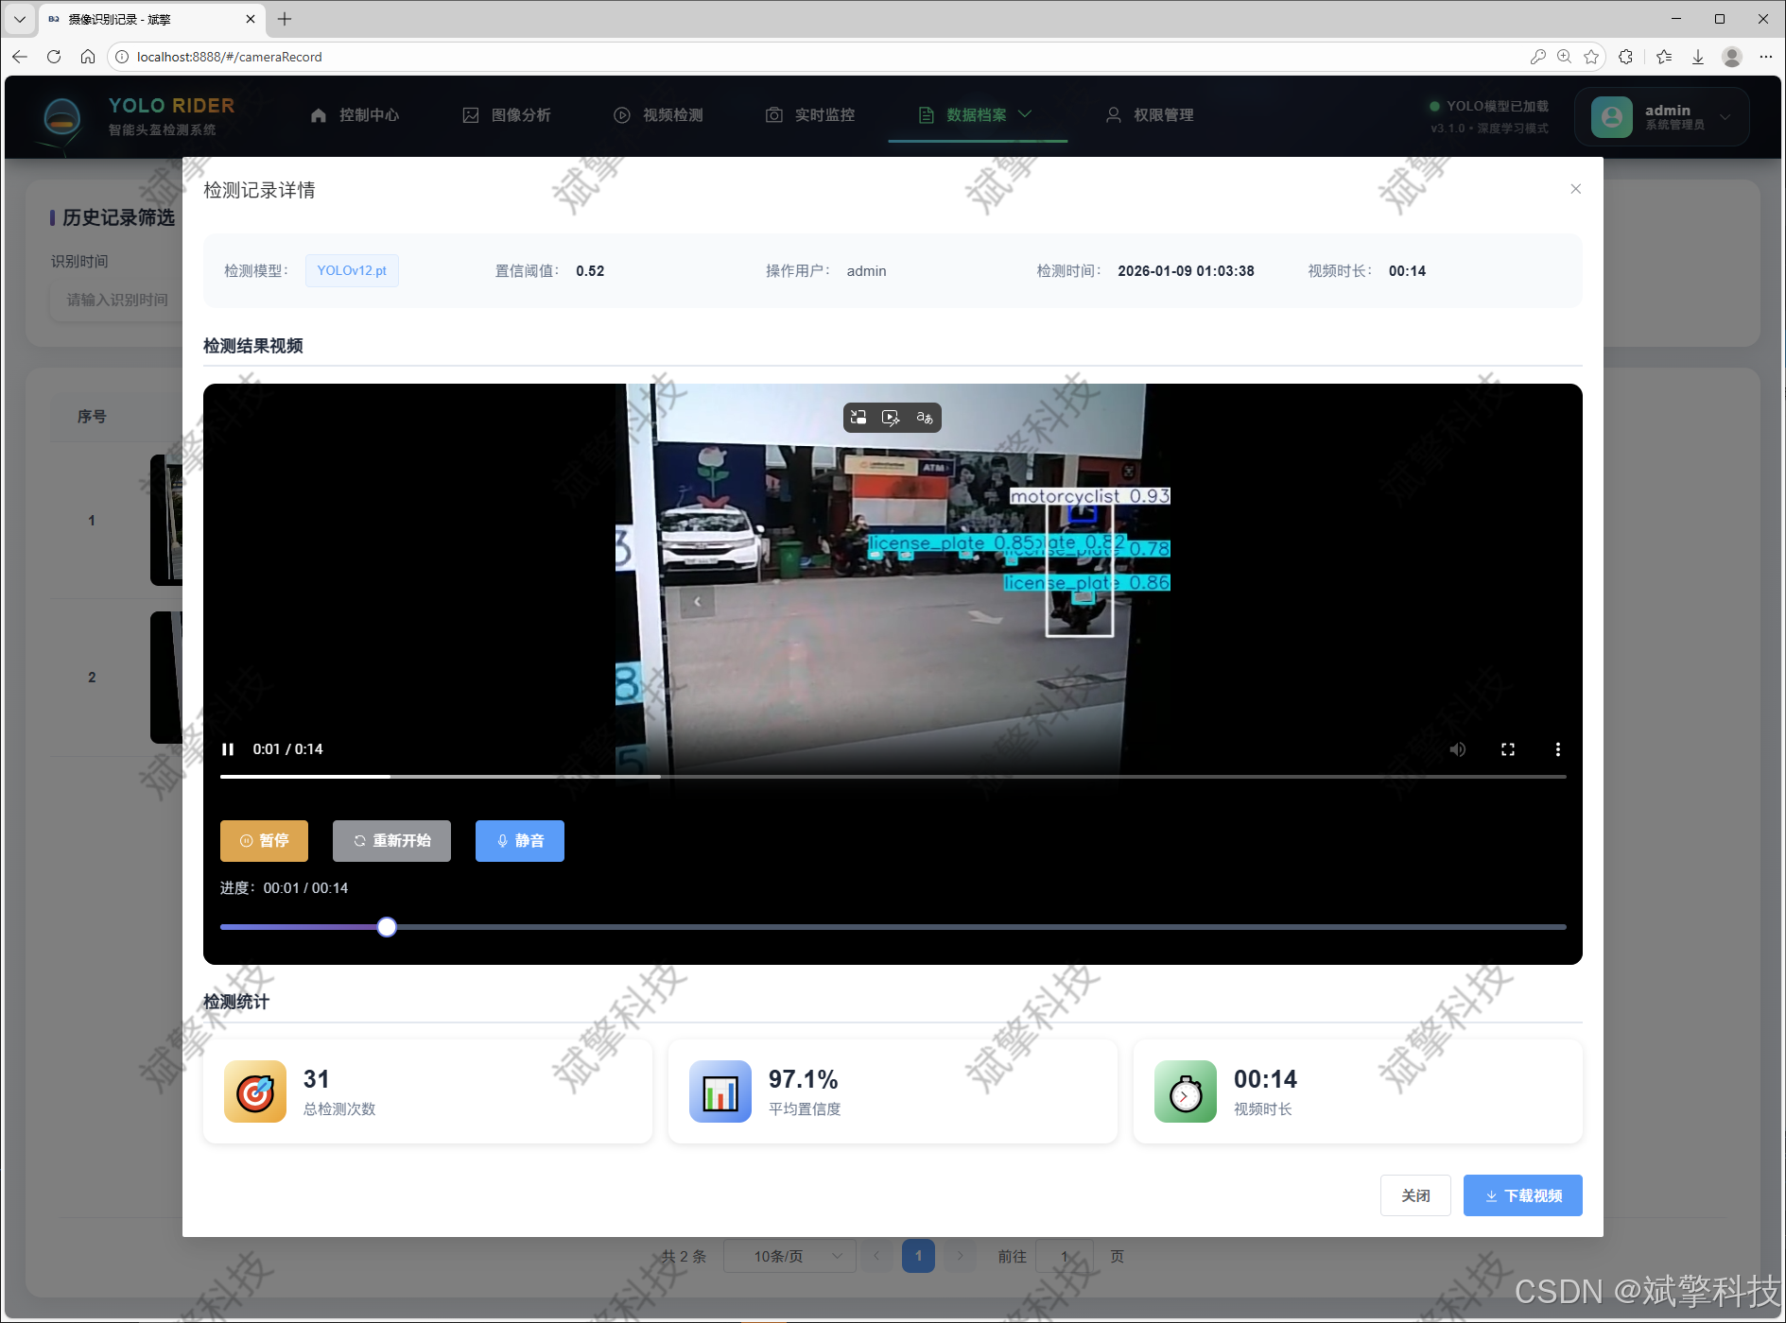Click the previous page arrow in pagination
This screenshot has width=1786, height=1323.
876,1257
